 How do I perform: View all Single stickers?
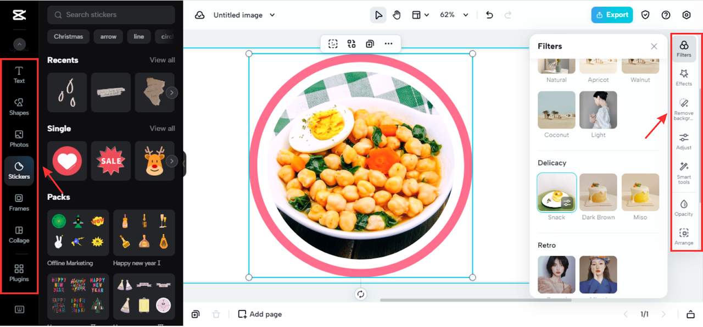(162, 128)
